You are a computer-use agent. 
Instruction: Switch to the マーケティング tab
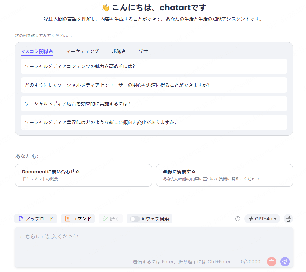click(83, 52)
